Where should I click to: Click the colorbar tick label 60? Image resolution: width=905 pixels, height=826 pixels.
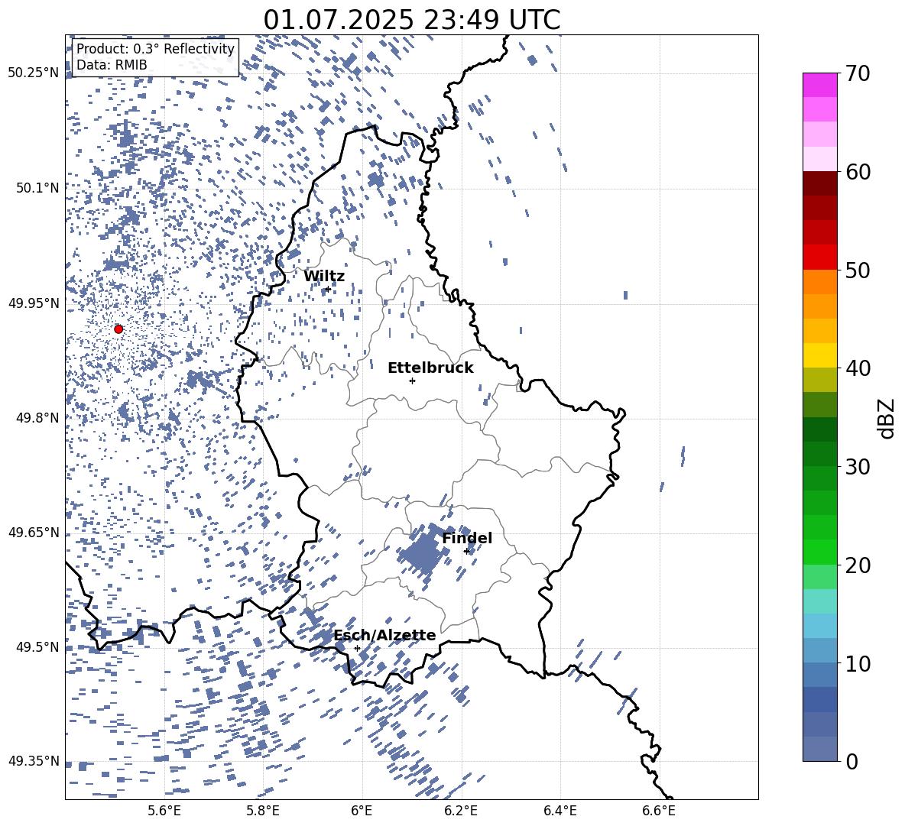pos(857,172)
